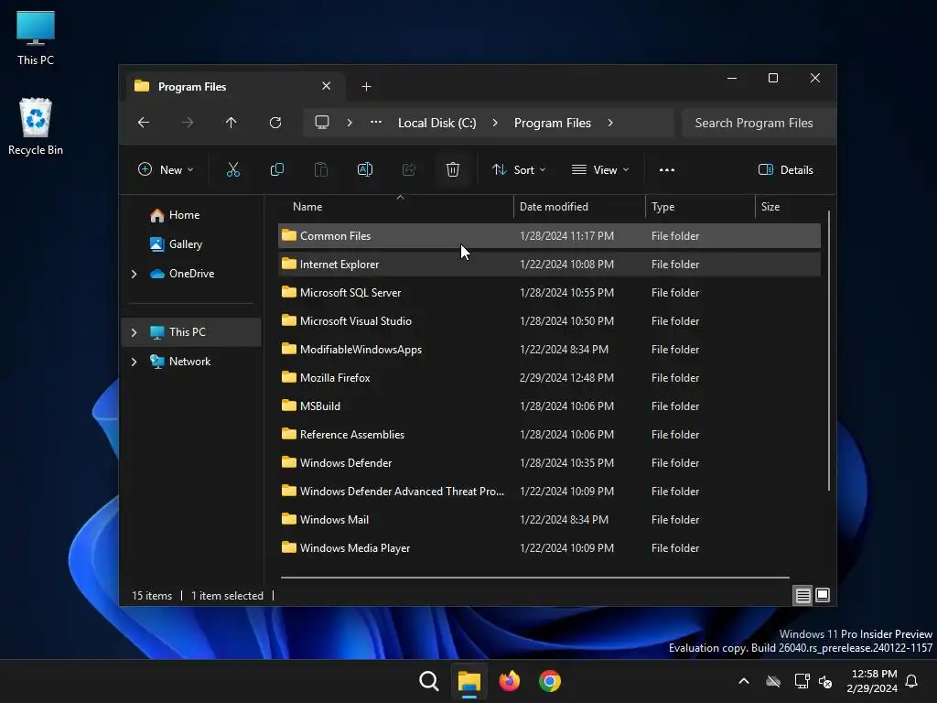Screen dimensions: 937x703
Task: Click chevron after PC icon in address bar
Action: click(350, 123)
